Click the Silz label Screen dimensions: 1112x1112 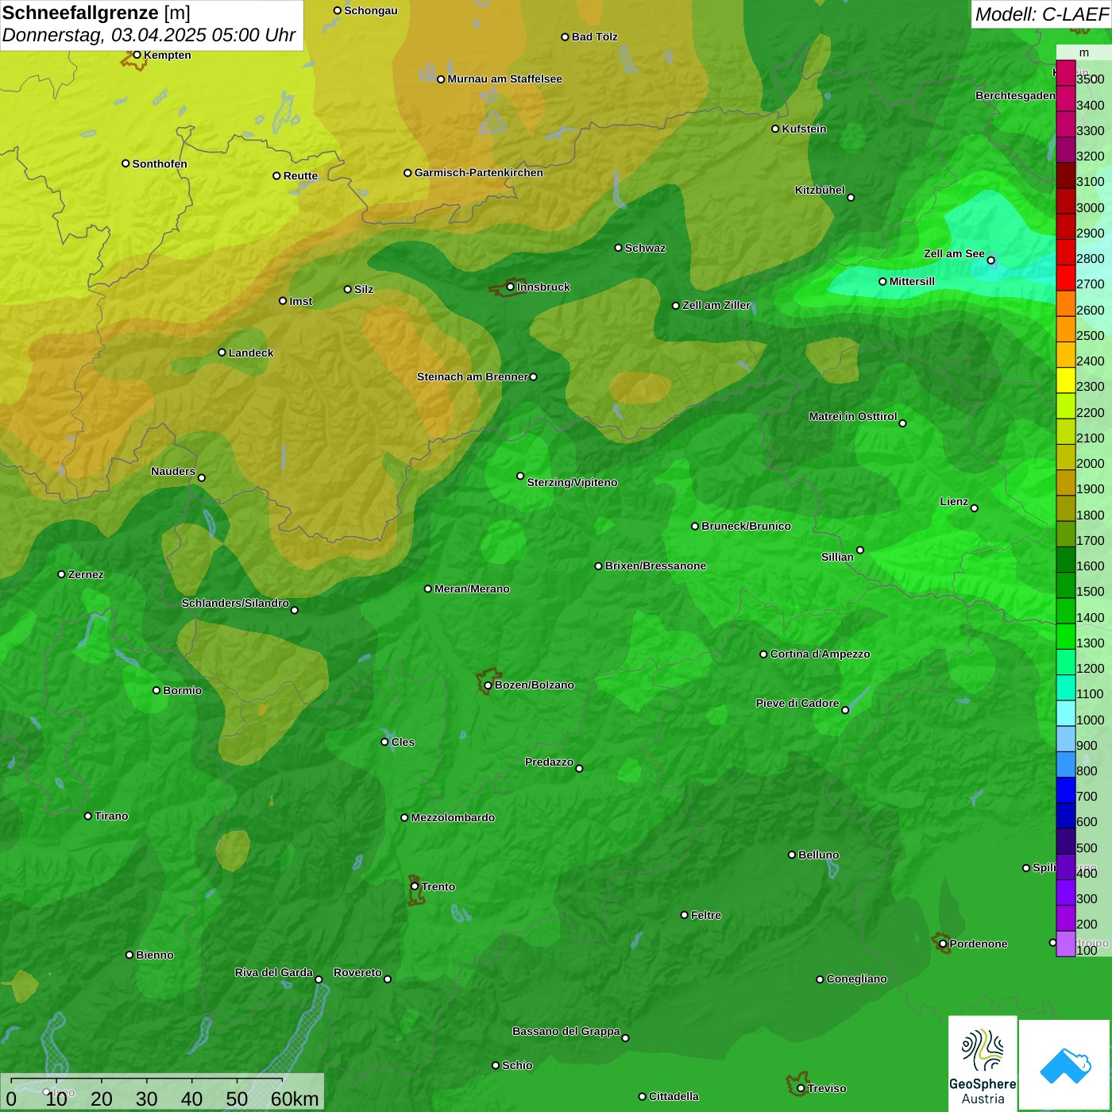(364, 289)
